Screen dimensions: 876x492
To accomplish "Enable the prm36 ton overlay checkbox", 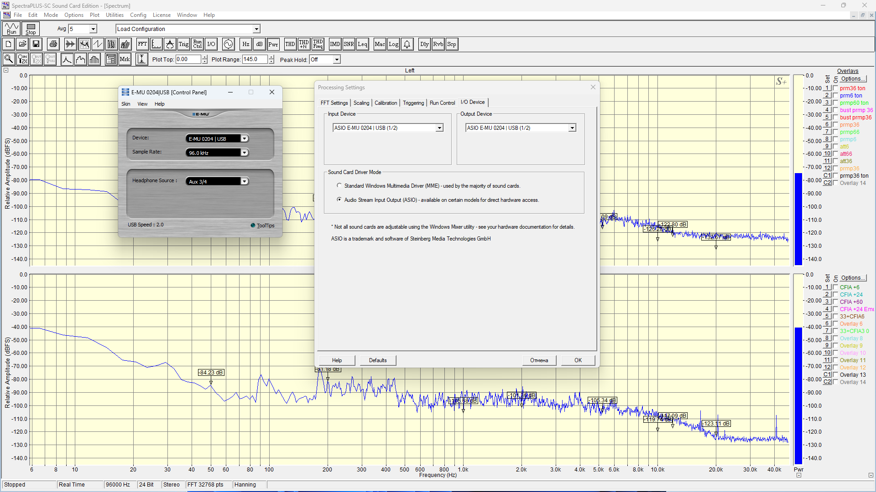I will pos(835,88).
